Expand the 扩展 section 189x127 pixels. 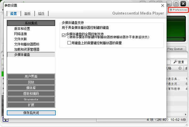[31, 105]
